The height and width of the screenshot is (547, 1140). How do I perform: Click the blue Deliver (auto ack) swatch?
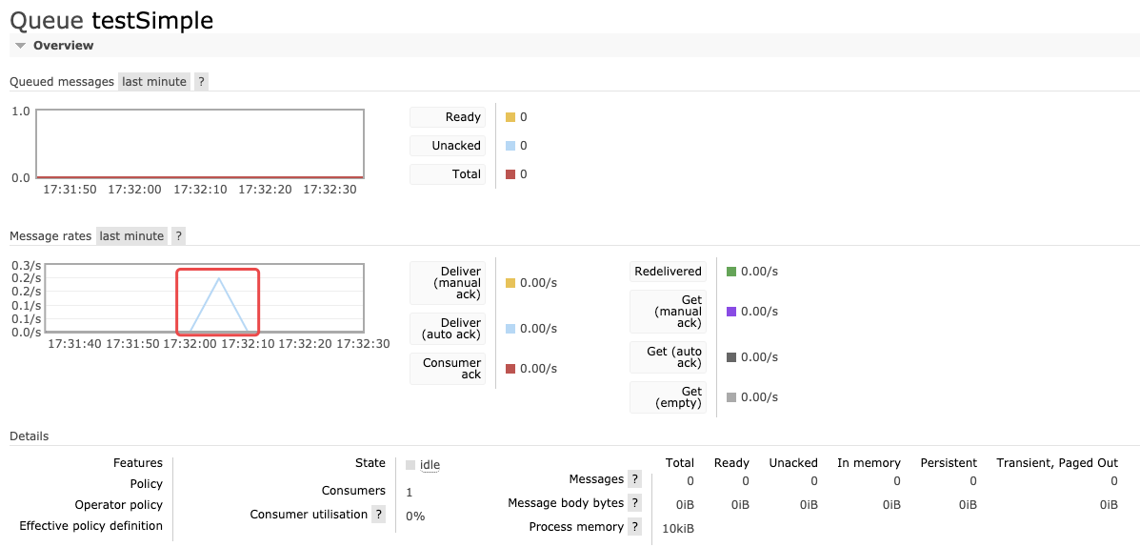[x=510, y=329]
